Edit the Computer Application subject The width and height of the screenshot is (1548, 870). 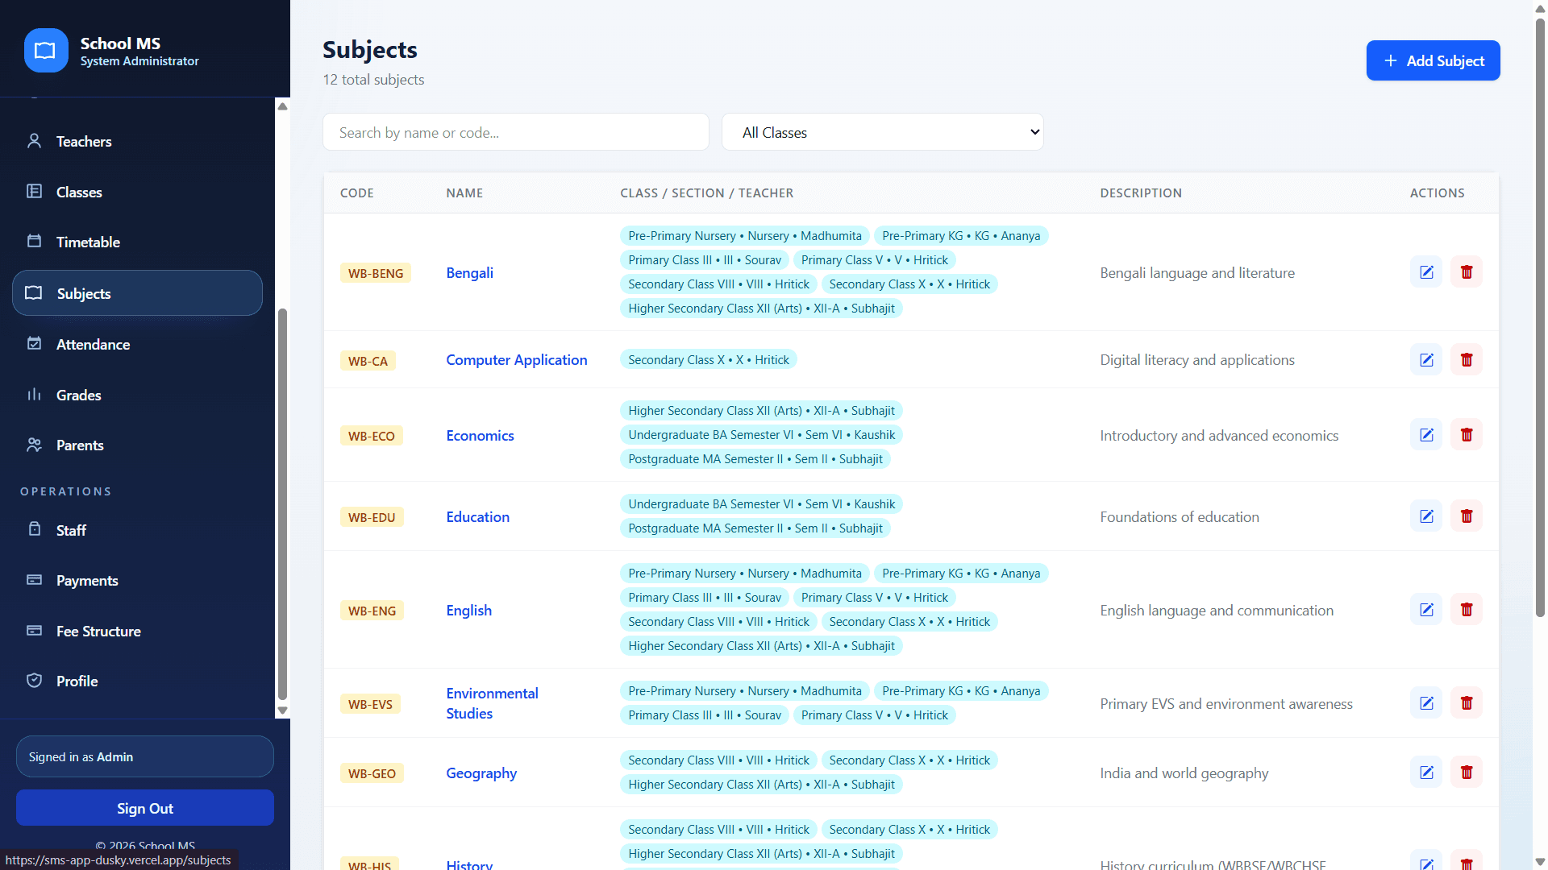[1426, 360]
